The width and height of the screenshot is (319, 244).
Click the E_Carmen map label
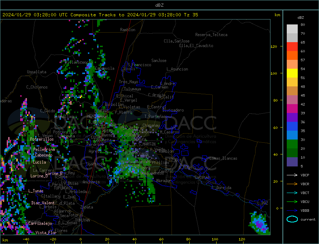click(159, 87)
